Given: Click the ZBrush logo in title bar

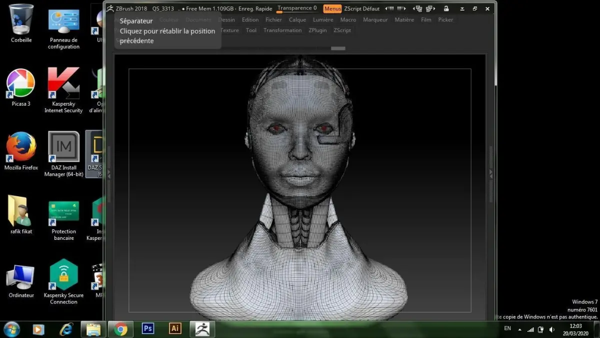Looking at the screenshot, I should (x=110, y=9).
